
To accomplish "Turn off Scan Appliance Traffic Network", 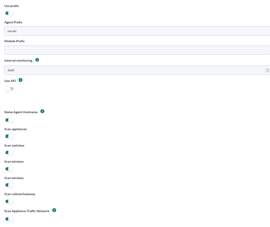I will [9, 219].
